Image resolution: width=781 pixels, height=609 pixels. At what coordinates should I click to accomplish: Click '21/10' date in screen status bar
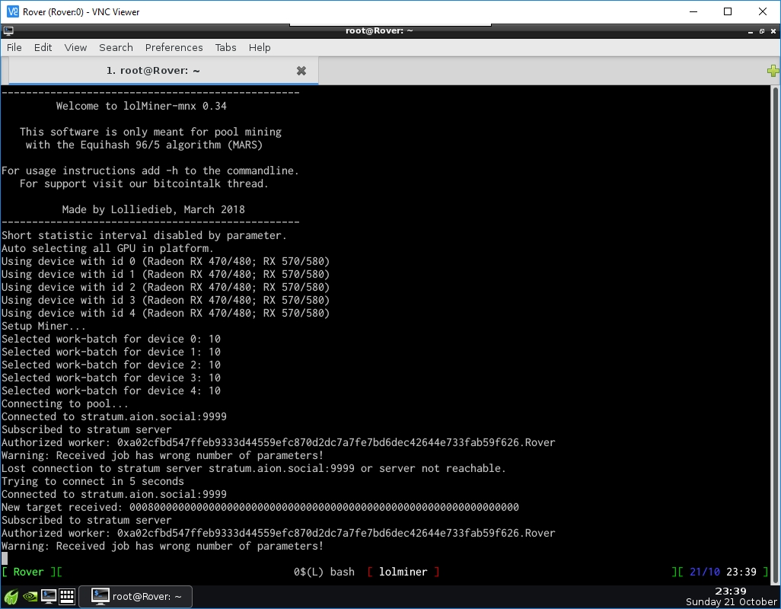[x=705, y=572]
